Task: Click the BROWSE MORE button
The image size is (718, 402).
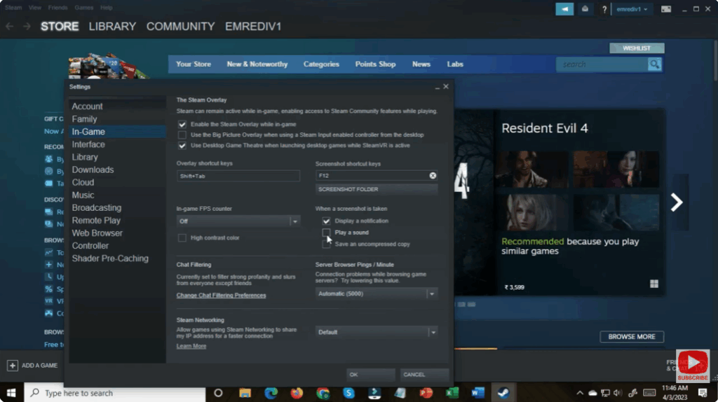Action: coord(632,337)
